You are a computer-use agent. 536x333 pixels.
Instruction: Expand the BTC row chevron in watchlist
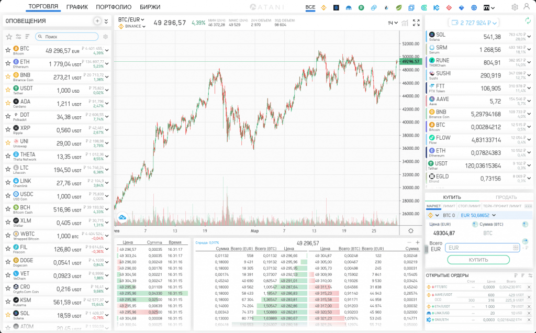[107, 51]
